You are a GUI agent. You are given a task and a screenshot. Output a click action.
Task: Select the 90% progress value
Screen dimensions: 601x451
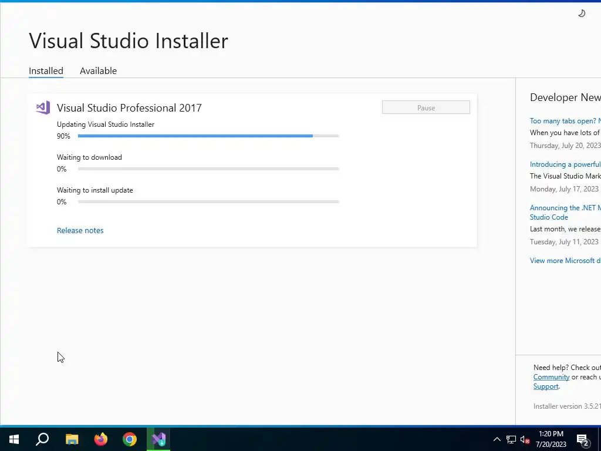[x=63, y=136]
